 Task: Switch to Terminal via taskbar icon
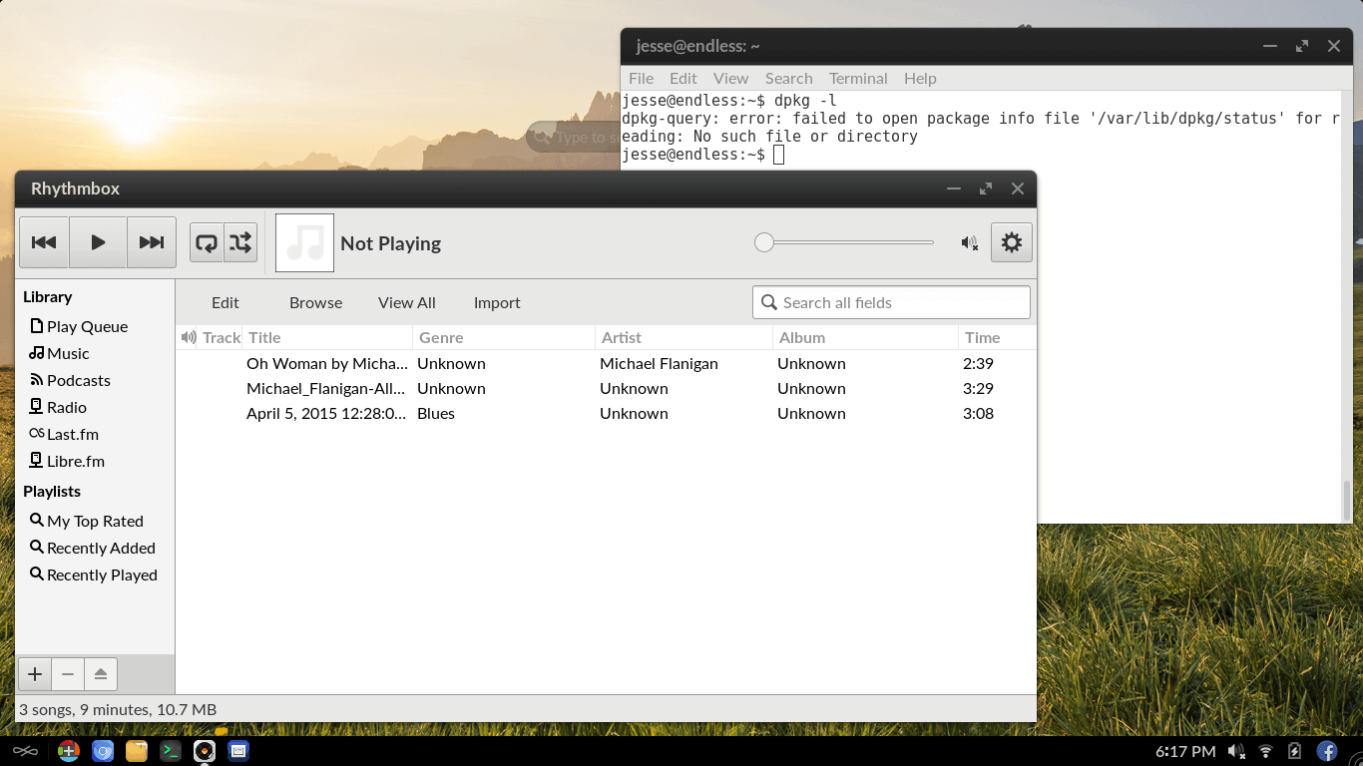pos(171,751)
